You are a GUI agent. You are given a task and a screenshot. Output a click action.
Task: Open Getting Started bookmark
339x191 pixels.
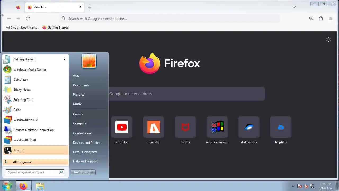[55, 28]
